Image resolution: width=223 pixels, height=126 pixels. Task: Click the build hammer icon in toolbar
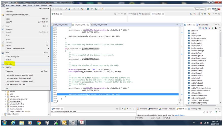click(x=82, y=9)
